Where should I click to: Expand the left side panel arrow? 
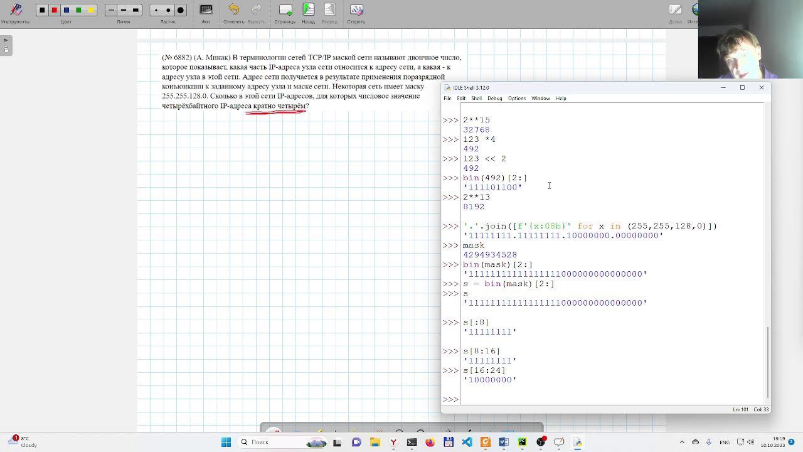(6, 40)
